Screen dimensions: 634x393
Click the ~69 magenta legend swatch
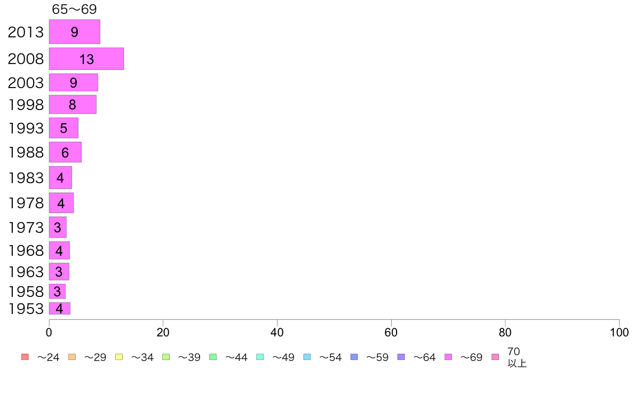point(448,357)
